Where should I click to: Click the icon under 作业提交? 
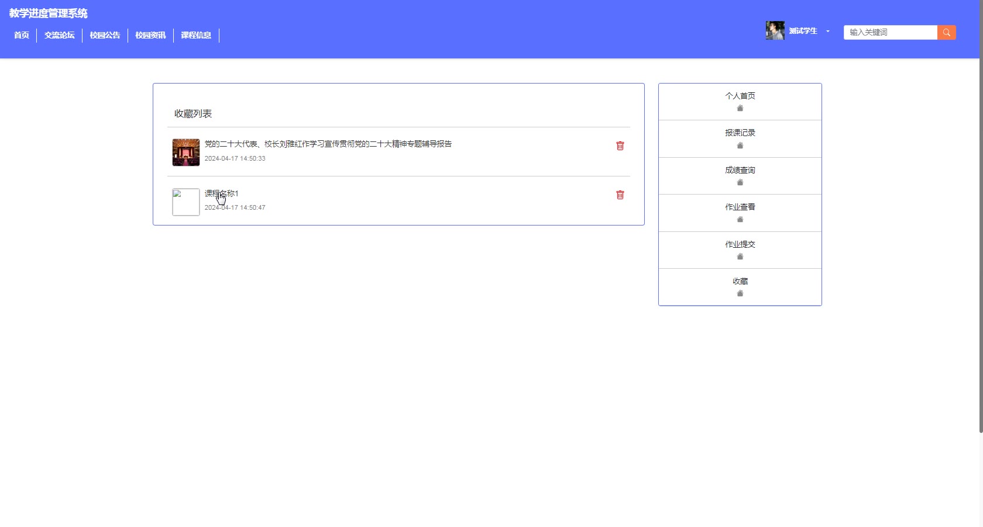click(740, 256)
